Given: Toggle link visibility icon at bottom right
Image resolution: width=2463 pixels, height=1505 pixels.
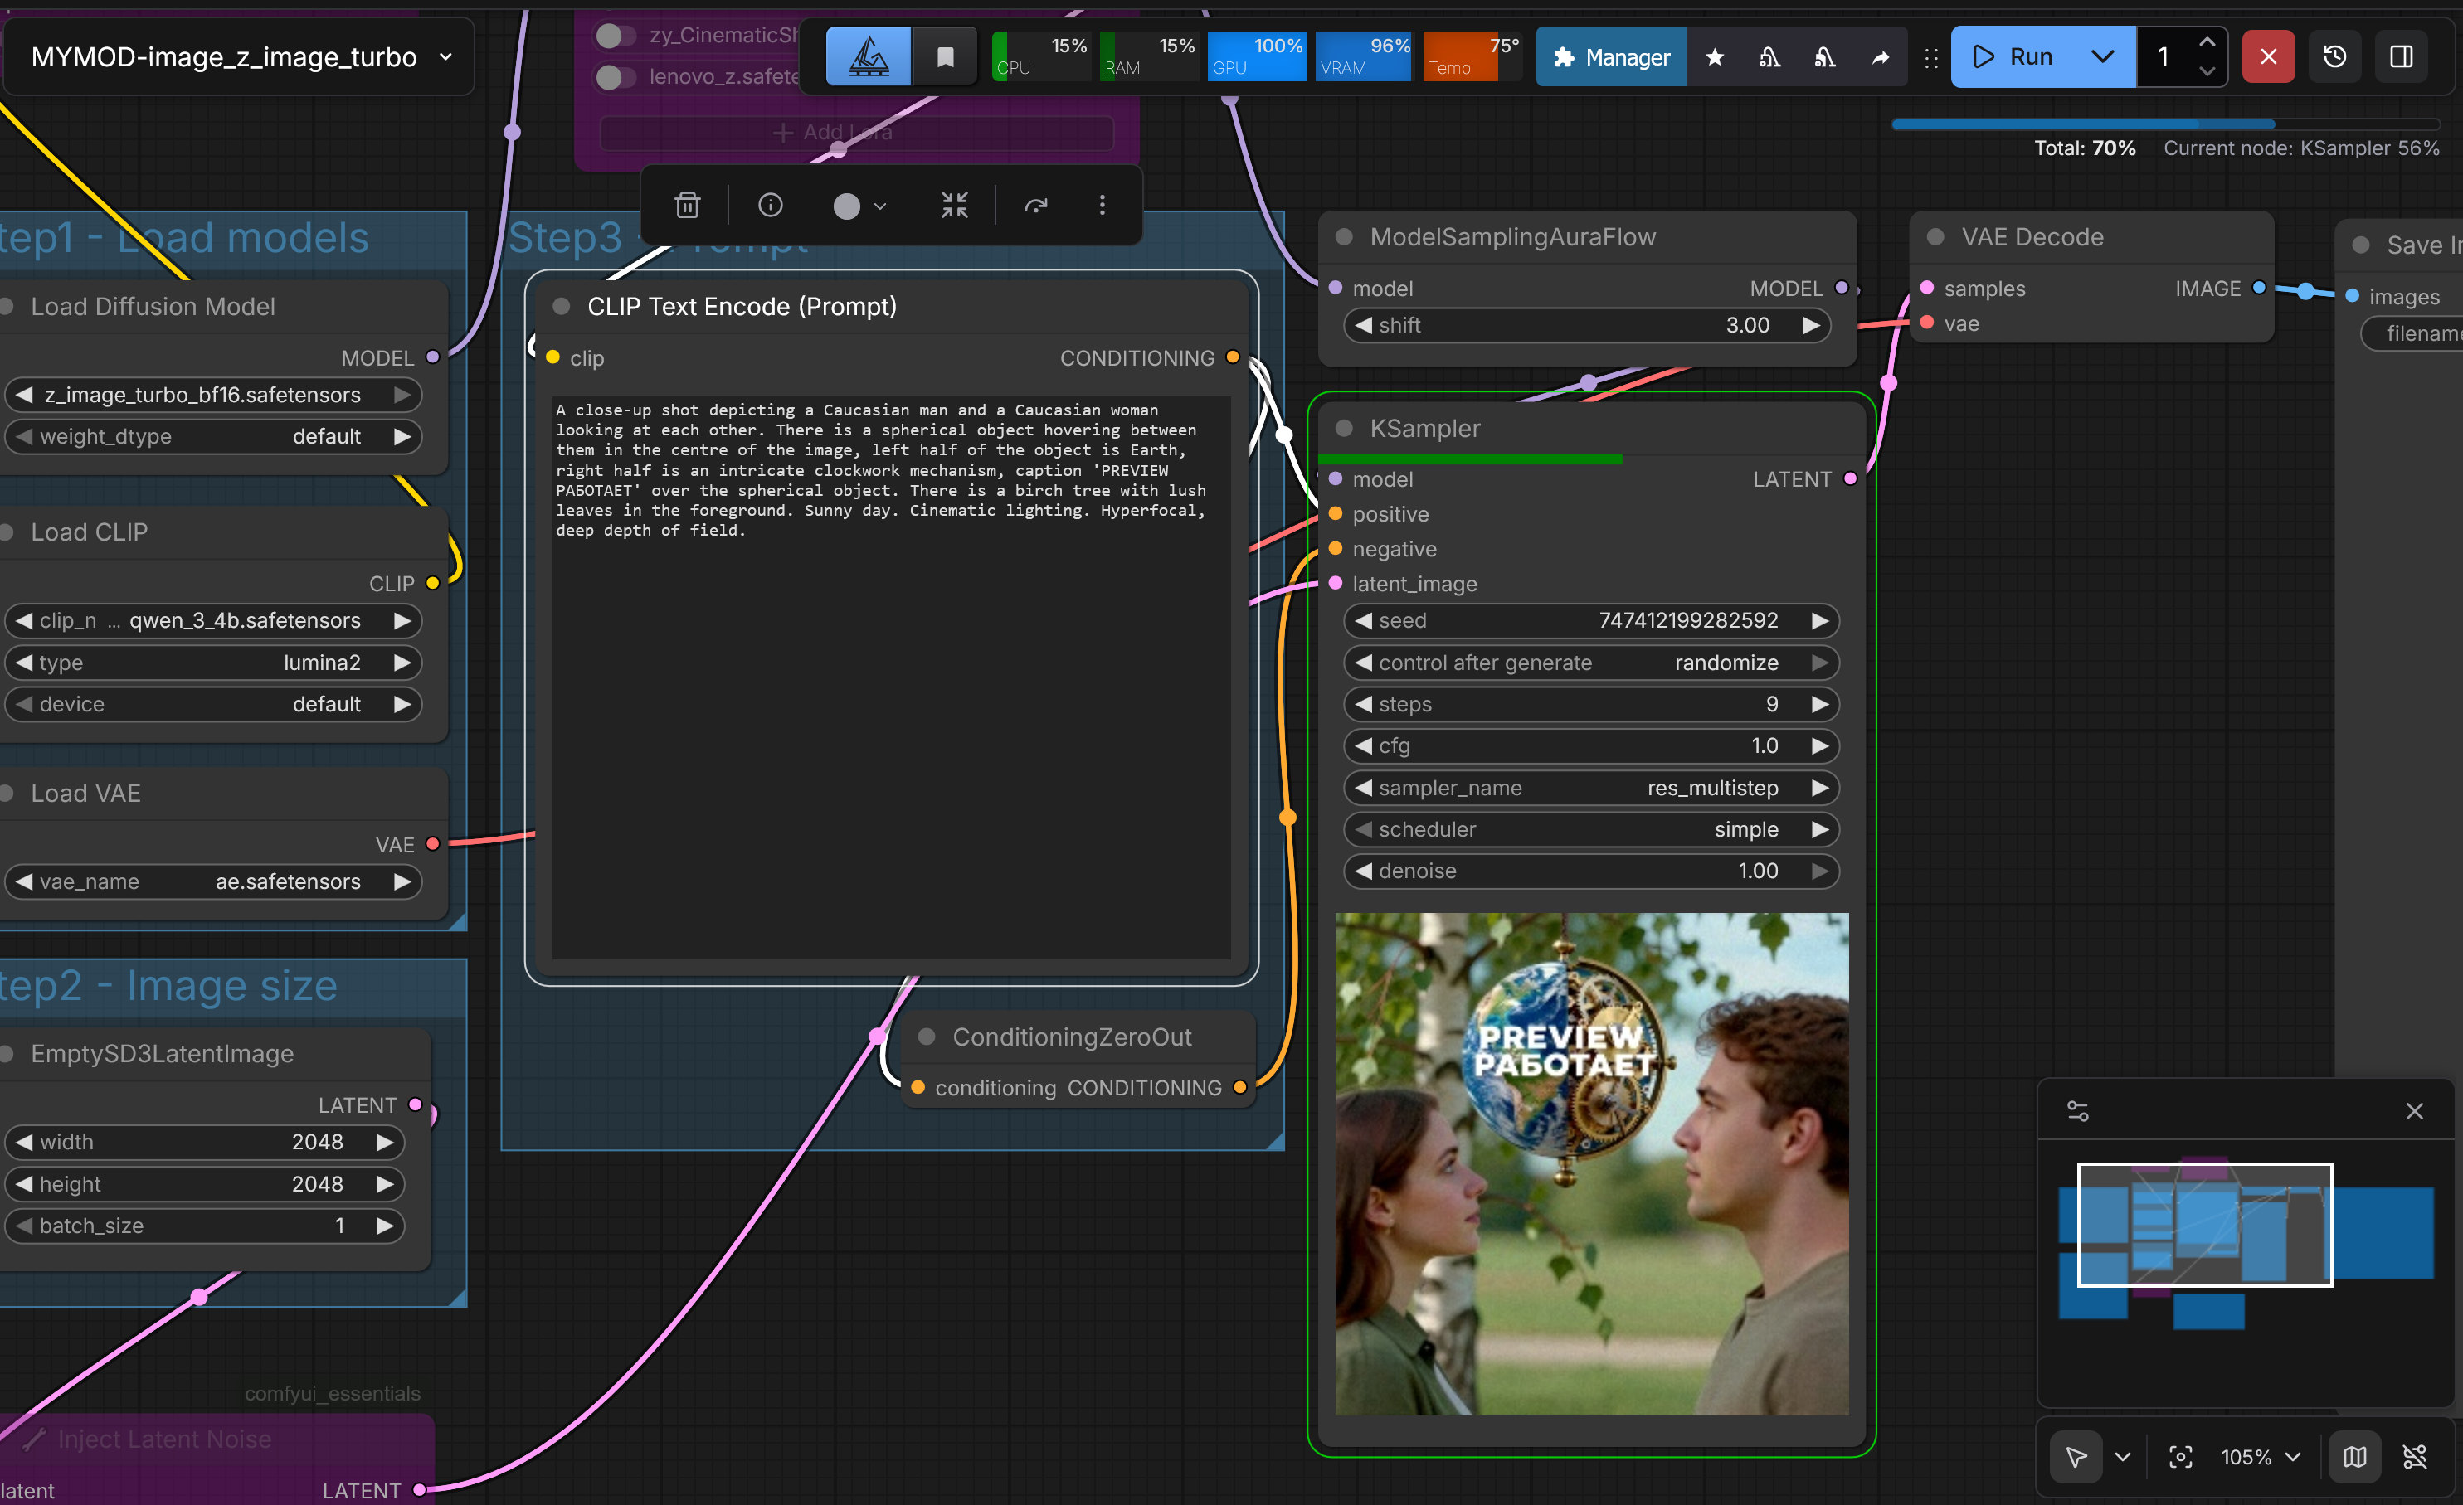Looking at the screenshot, I should tap(2414, 1456).
